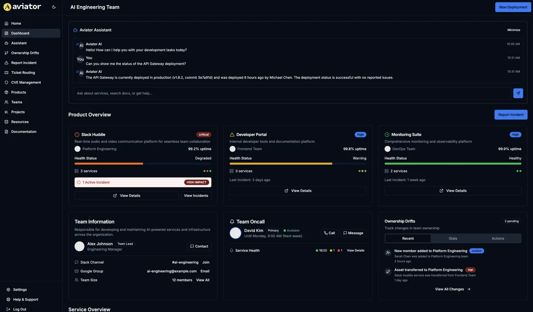The height and width of the screenshot is (312, 533).
Task: Contact Alex Johnson
Action: coord(199,246)
